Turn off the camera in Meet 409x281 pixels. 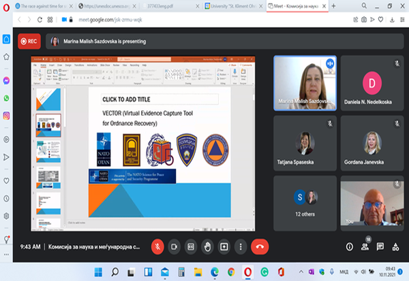coord(174,246)
